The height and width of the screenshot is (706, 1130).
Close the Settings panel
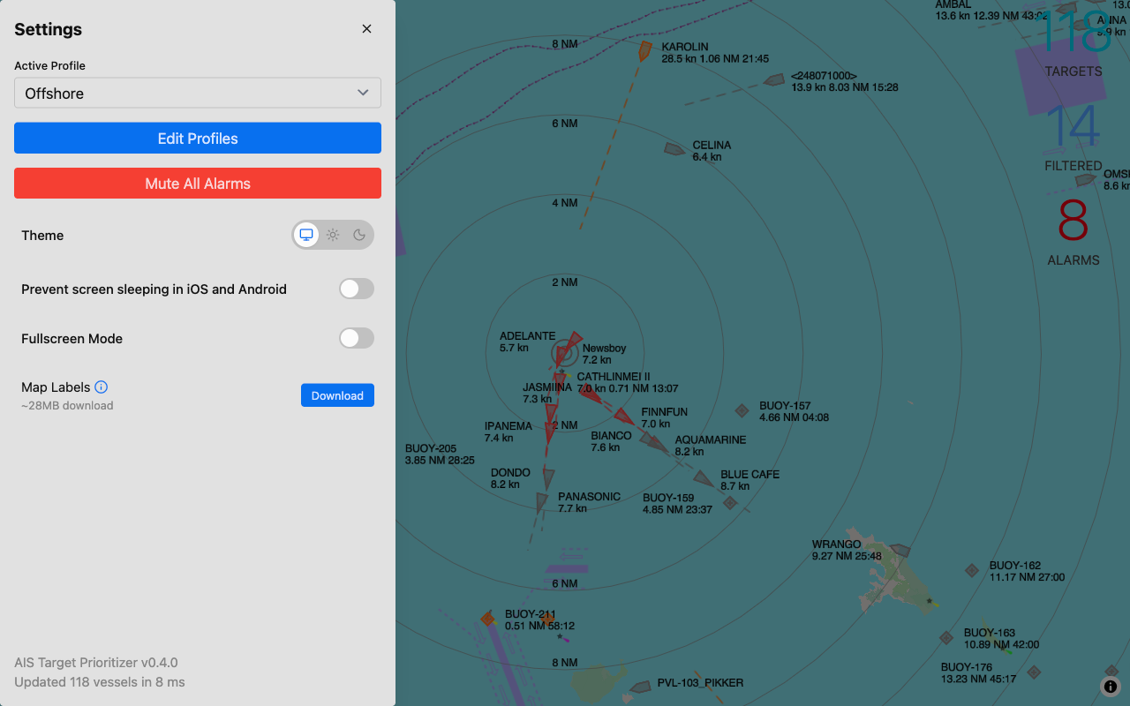click(366, 29)
